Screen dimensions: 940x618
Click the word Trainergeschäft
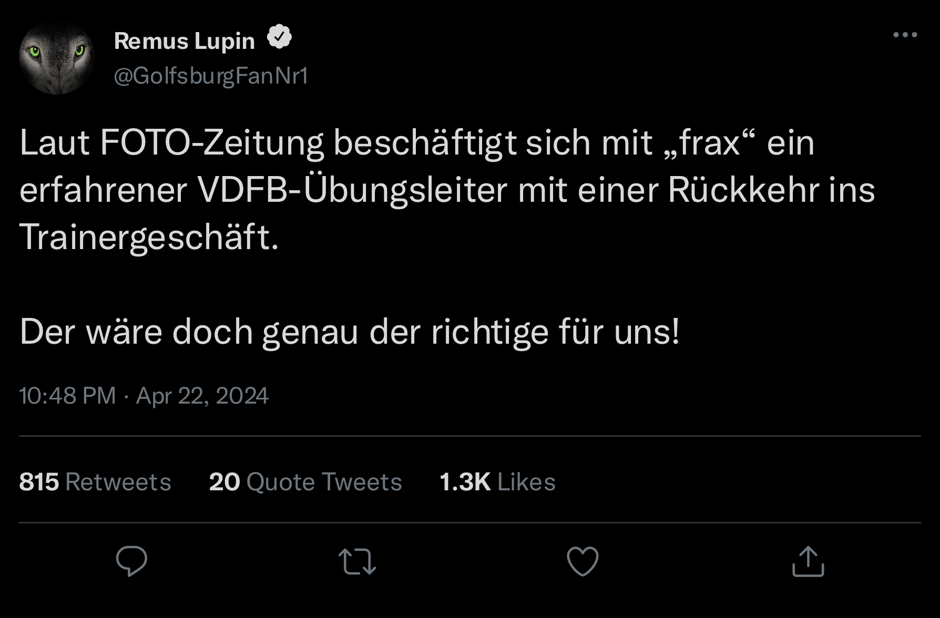point(149,237)
